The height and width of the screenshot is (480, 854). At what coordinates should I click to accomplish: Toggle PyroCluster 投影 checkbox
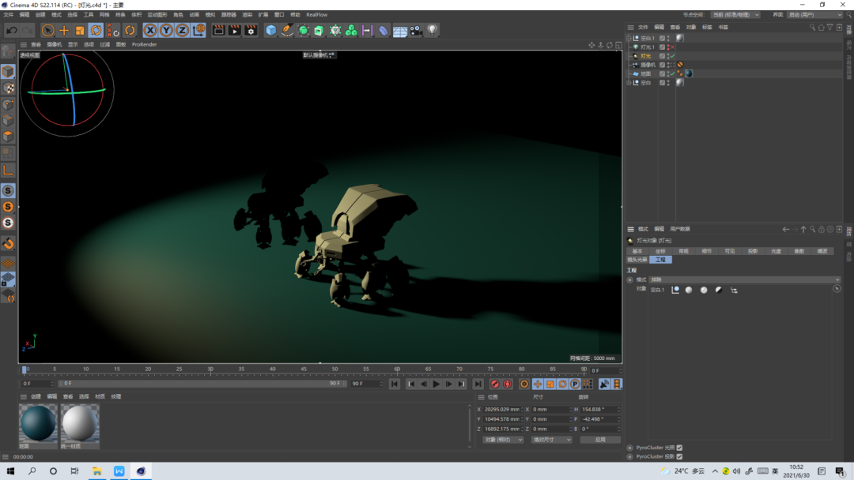pyautogui.click(x=679, y=456)
